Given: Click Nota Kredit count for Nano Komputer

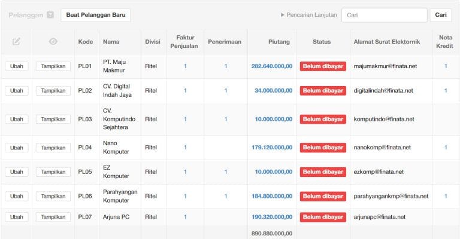Looking at the screenshot, I should (x=446, y=148).
